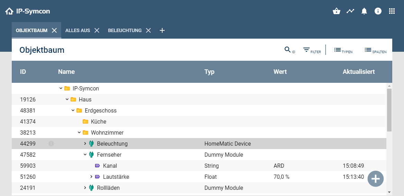Open the Typen list selector
The image size is (404, 196).
(343, 50)
